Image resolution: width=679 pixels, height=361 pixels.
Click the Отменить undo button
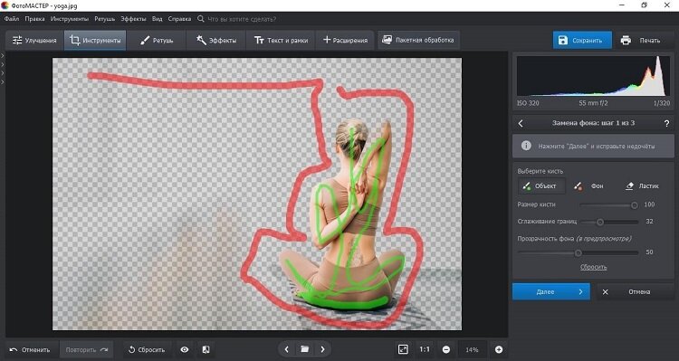click(30, 350)
